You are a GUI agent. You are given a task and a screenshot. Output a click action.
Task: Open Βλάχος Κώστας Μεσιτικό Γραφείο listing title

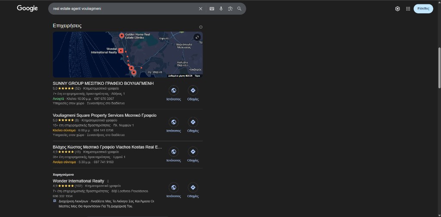pos(107,147)
